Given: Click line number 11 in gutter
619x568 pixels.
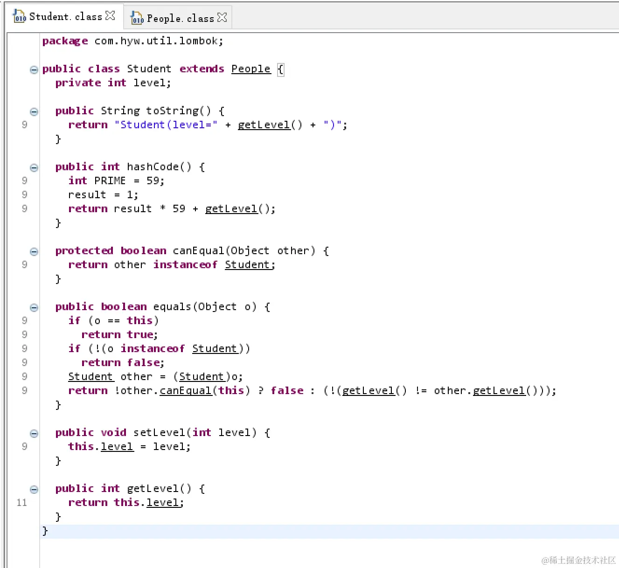Looking at the screenshot, I should [22, 503].
